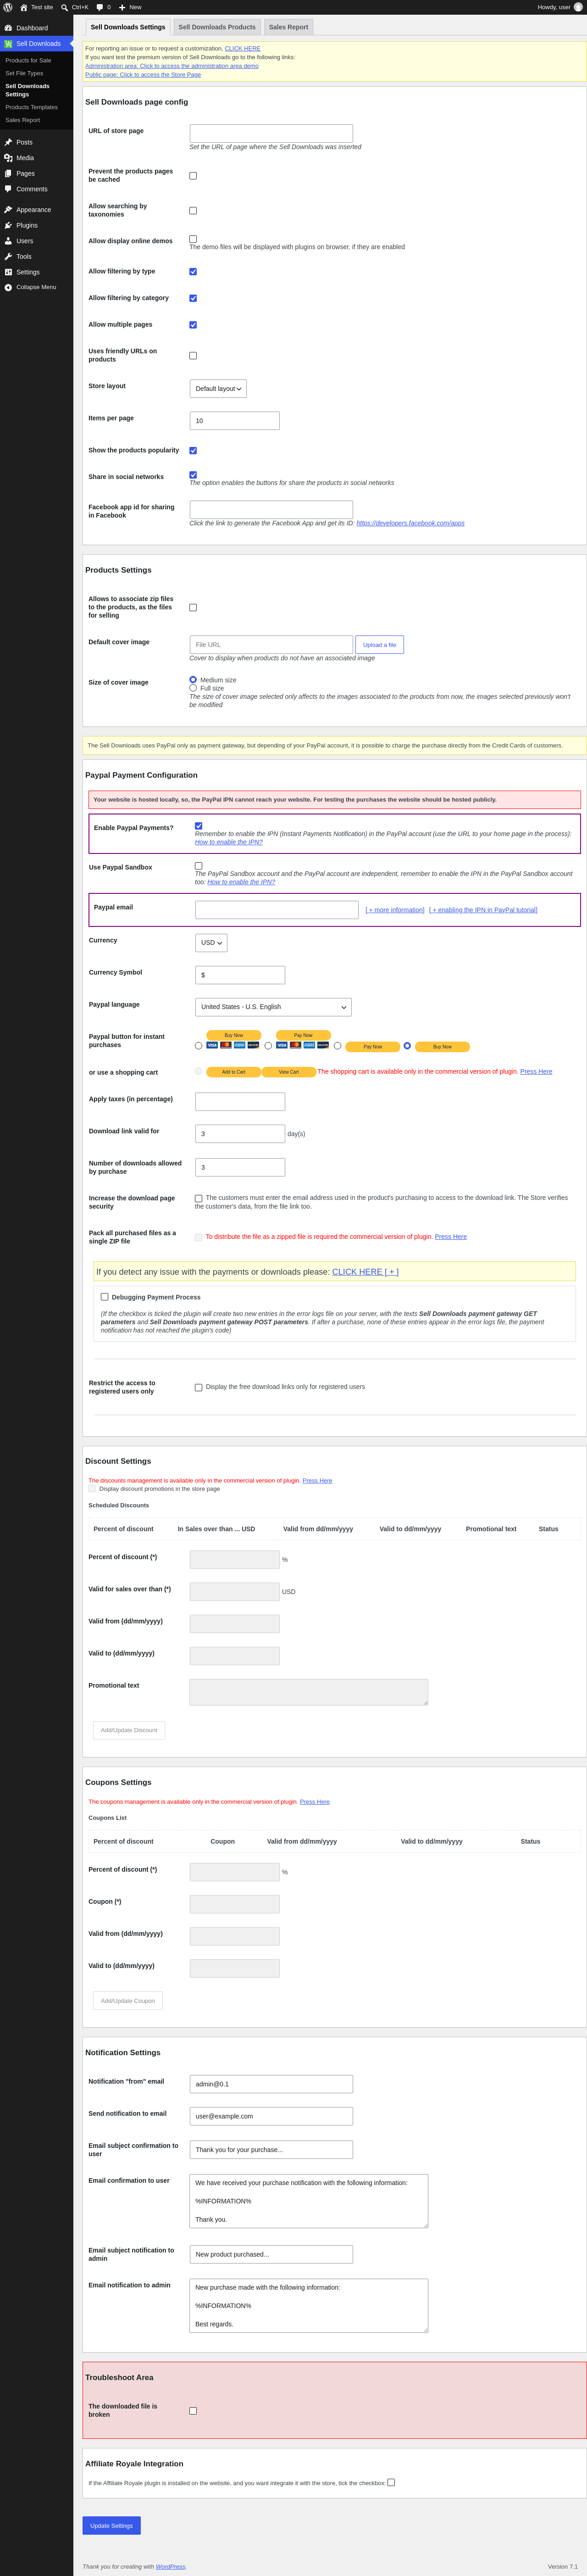Open Media library icon
Screen dimensions: 587x2576
pos(8,158)
